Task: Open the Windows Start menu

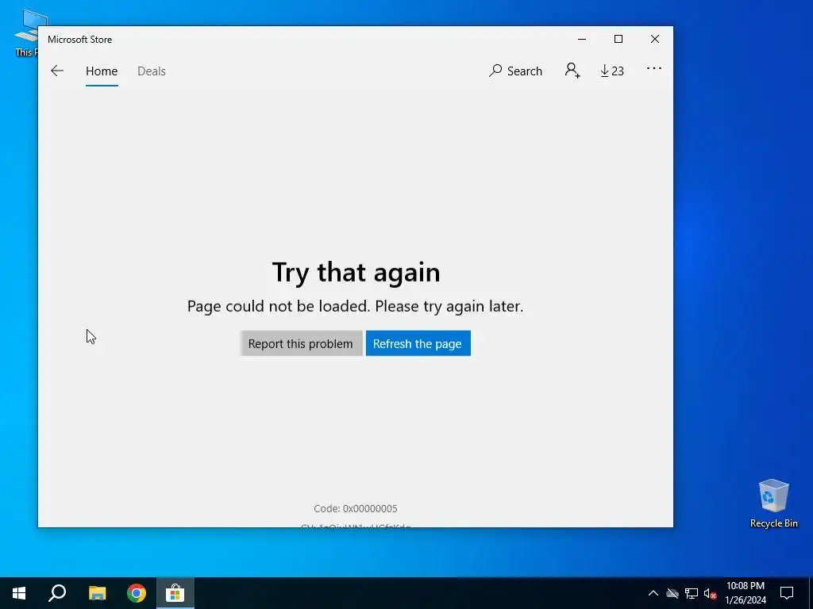Action: 19,593
